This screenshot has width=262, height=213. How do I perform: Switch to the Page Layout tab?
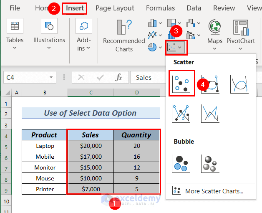click(115, 8)
